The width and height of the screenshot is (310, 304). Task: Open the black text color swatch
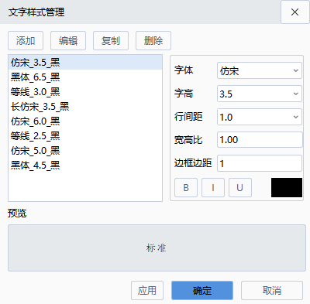(x=287, y=187)
